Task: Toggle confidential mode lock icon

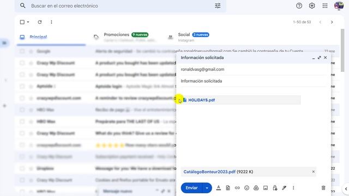Action: 275,188
